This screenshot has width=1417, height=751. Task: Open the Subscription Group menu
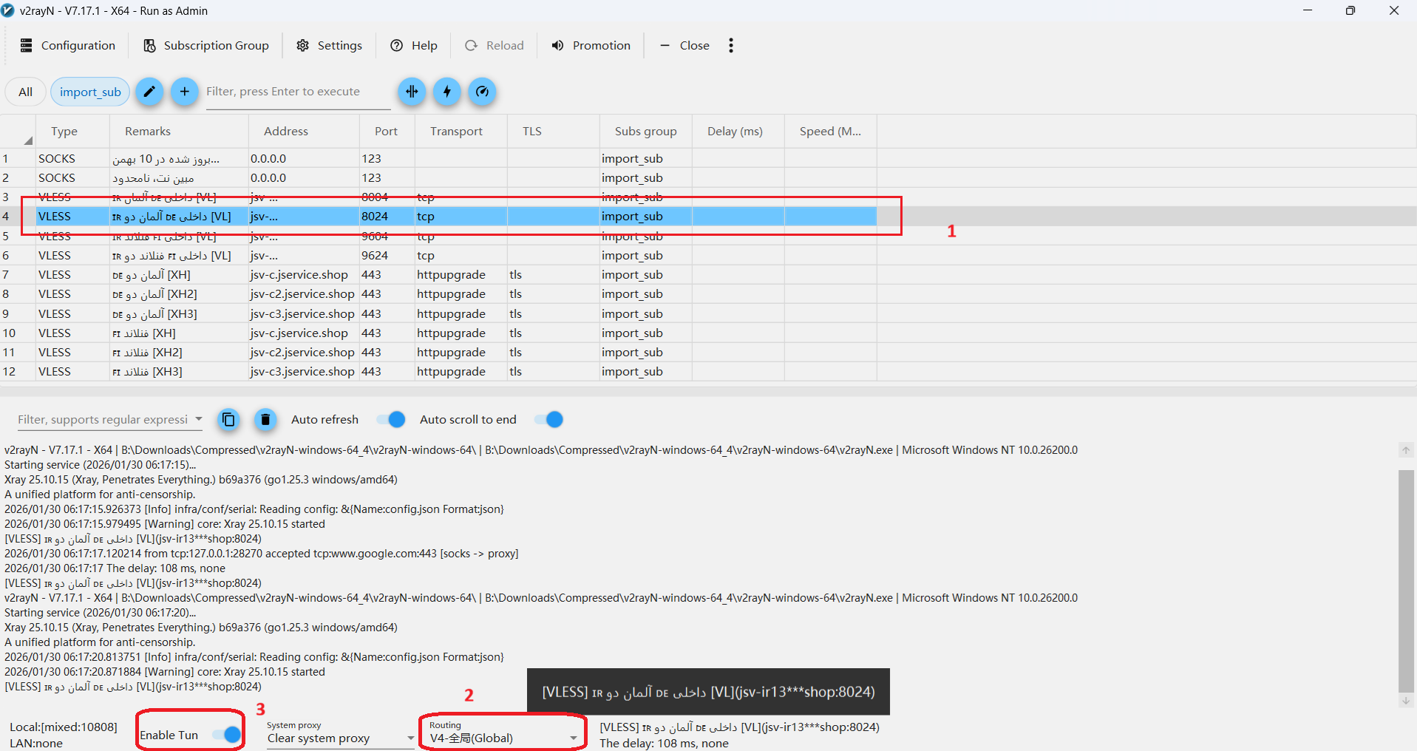coord(206,46)
